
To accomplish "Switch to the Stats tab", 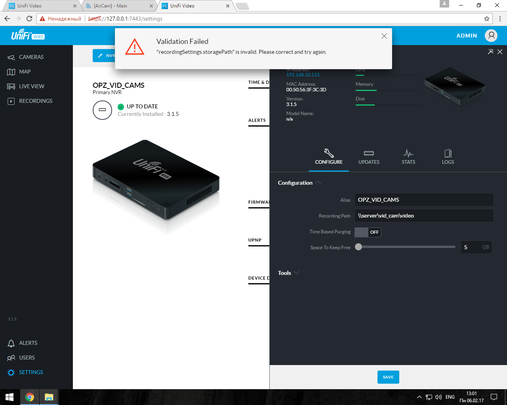I will [408, 157].
